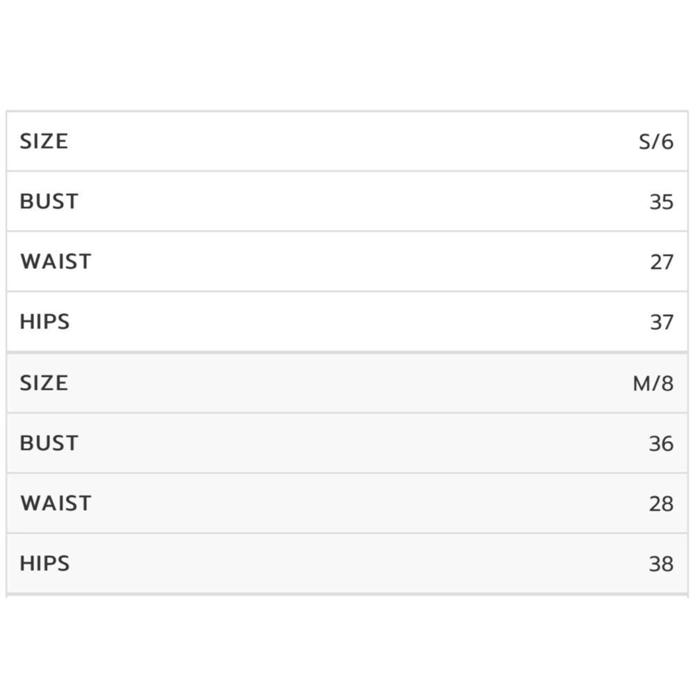Select the BUST label in S/6 section
Screen dimensions: 695x695
click(49, 202)
